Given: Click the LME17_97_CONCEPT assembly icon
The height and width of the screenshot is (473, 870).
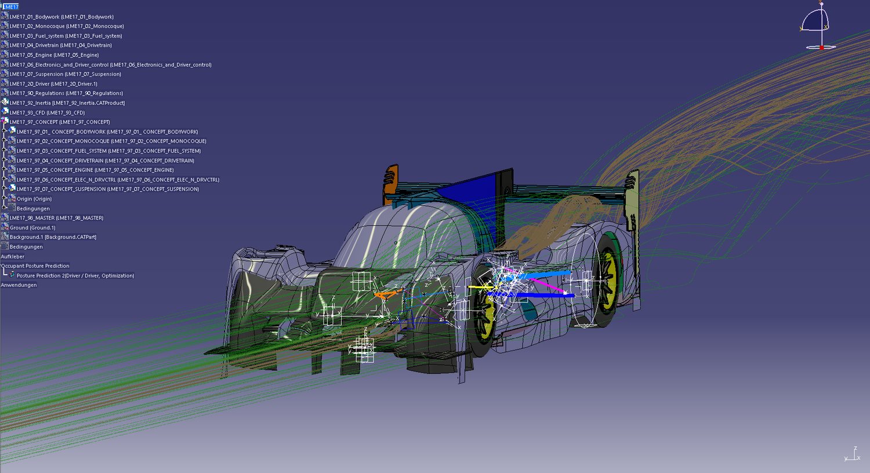Looking at the screenshot, I should click(x=5, y=122).
